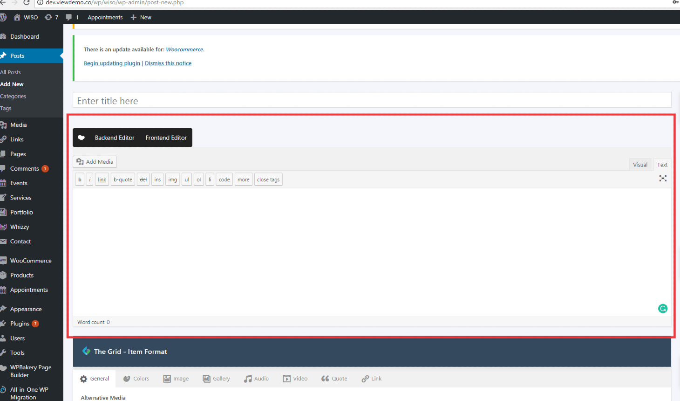Insert a link with the link quicktag

click(x=102, y=180)
